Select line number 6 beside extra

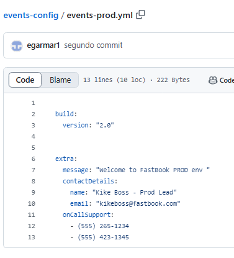click(33, 159)
